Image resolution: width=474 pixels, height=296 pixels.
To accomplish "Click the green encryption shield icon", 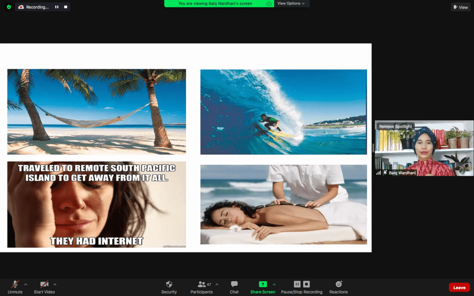I will click(9, 7).
